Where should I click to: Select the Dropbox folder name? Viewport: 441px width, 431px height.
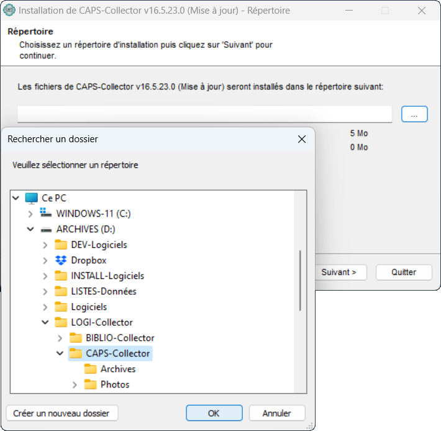[x=89, y=260]
